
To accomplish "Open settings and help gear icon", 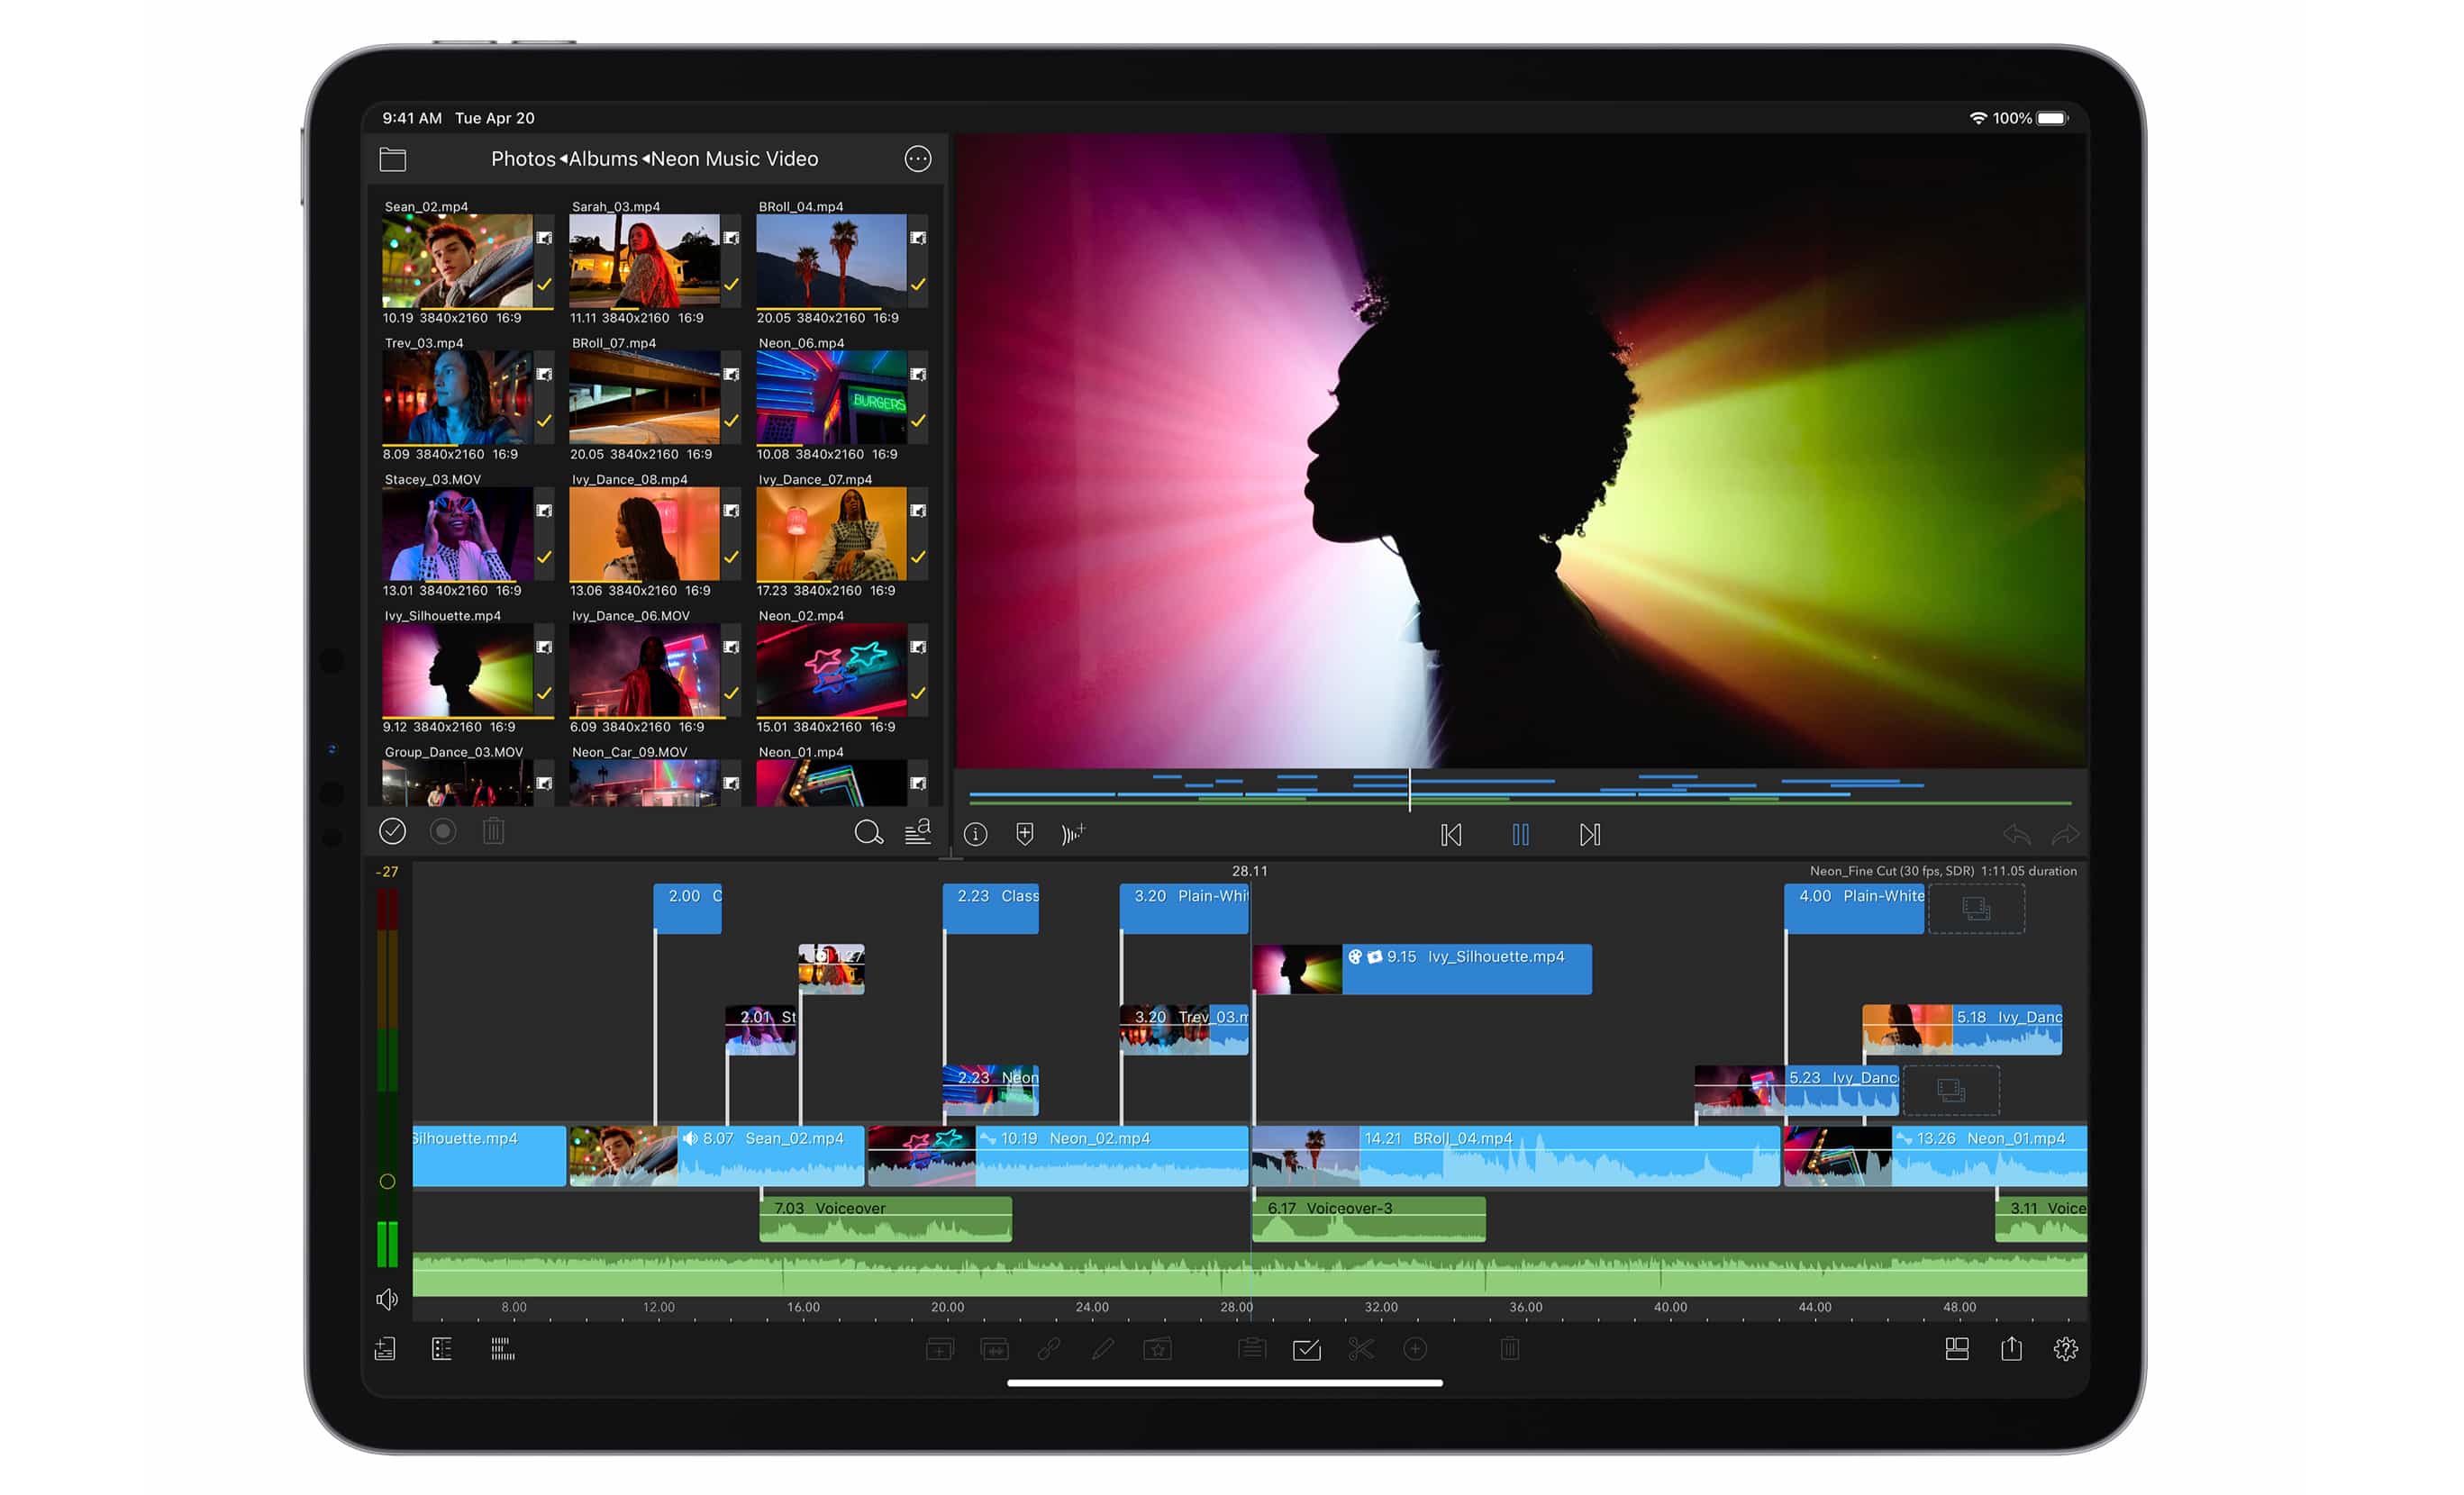I will [2065, 1349].
